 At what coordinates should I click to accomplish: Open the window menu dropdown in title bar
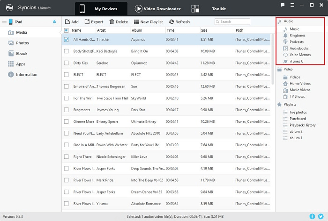(292, 5)
